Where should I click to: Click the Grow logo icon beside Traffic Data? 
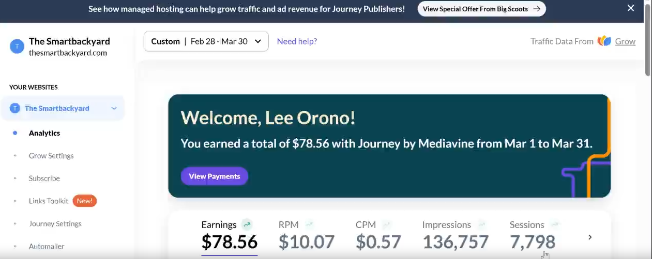click(x=604, y=41)
